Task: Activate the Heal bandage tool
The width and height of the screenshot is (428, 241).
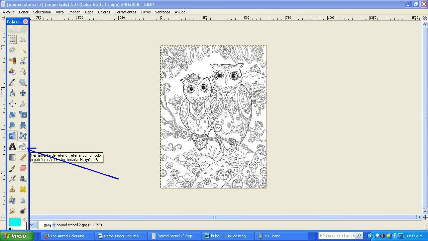Action: (23, 189)
